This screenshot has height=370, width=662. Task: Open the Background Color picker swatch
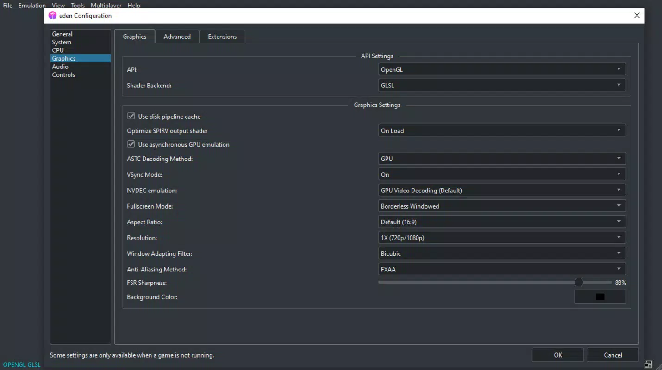(600, 296)
